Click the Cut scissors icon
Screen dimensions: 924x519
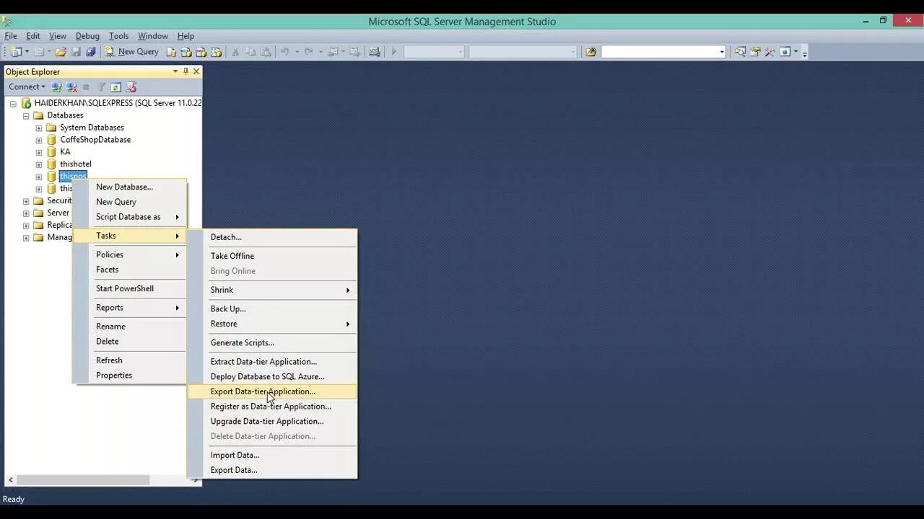click(235, 52)
